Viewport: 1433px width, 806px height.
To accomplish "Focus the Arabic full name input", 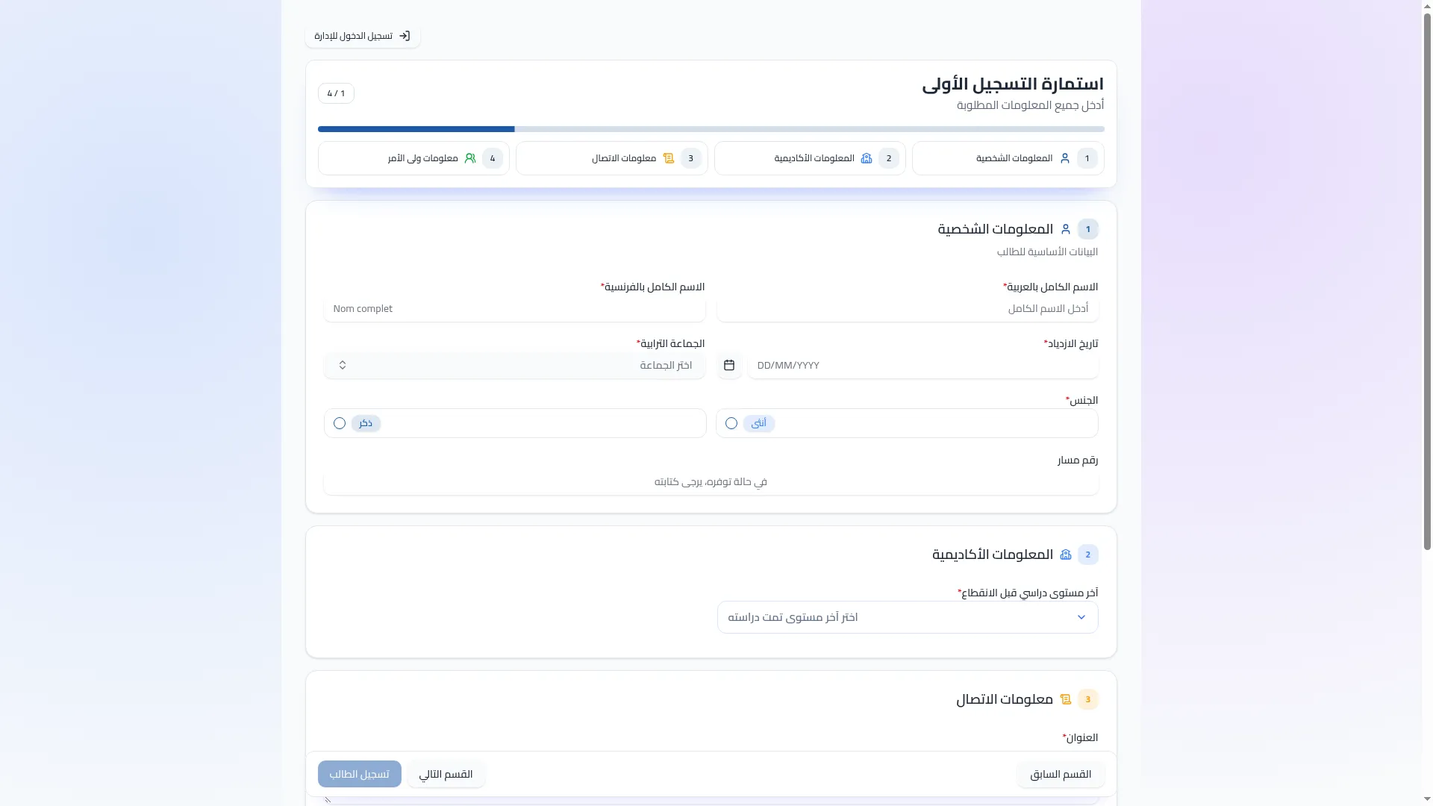I will coord(908,309).
